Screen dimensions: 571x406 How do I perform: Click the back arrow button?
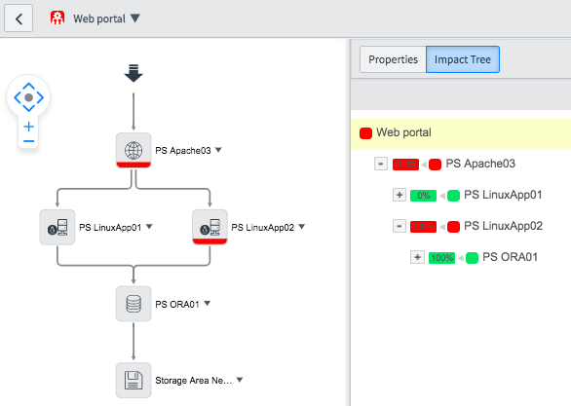click(19, 18)
